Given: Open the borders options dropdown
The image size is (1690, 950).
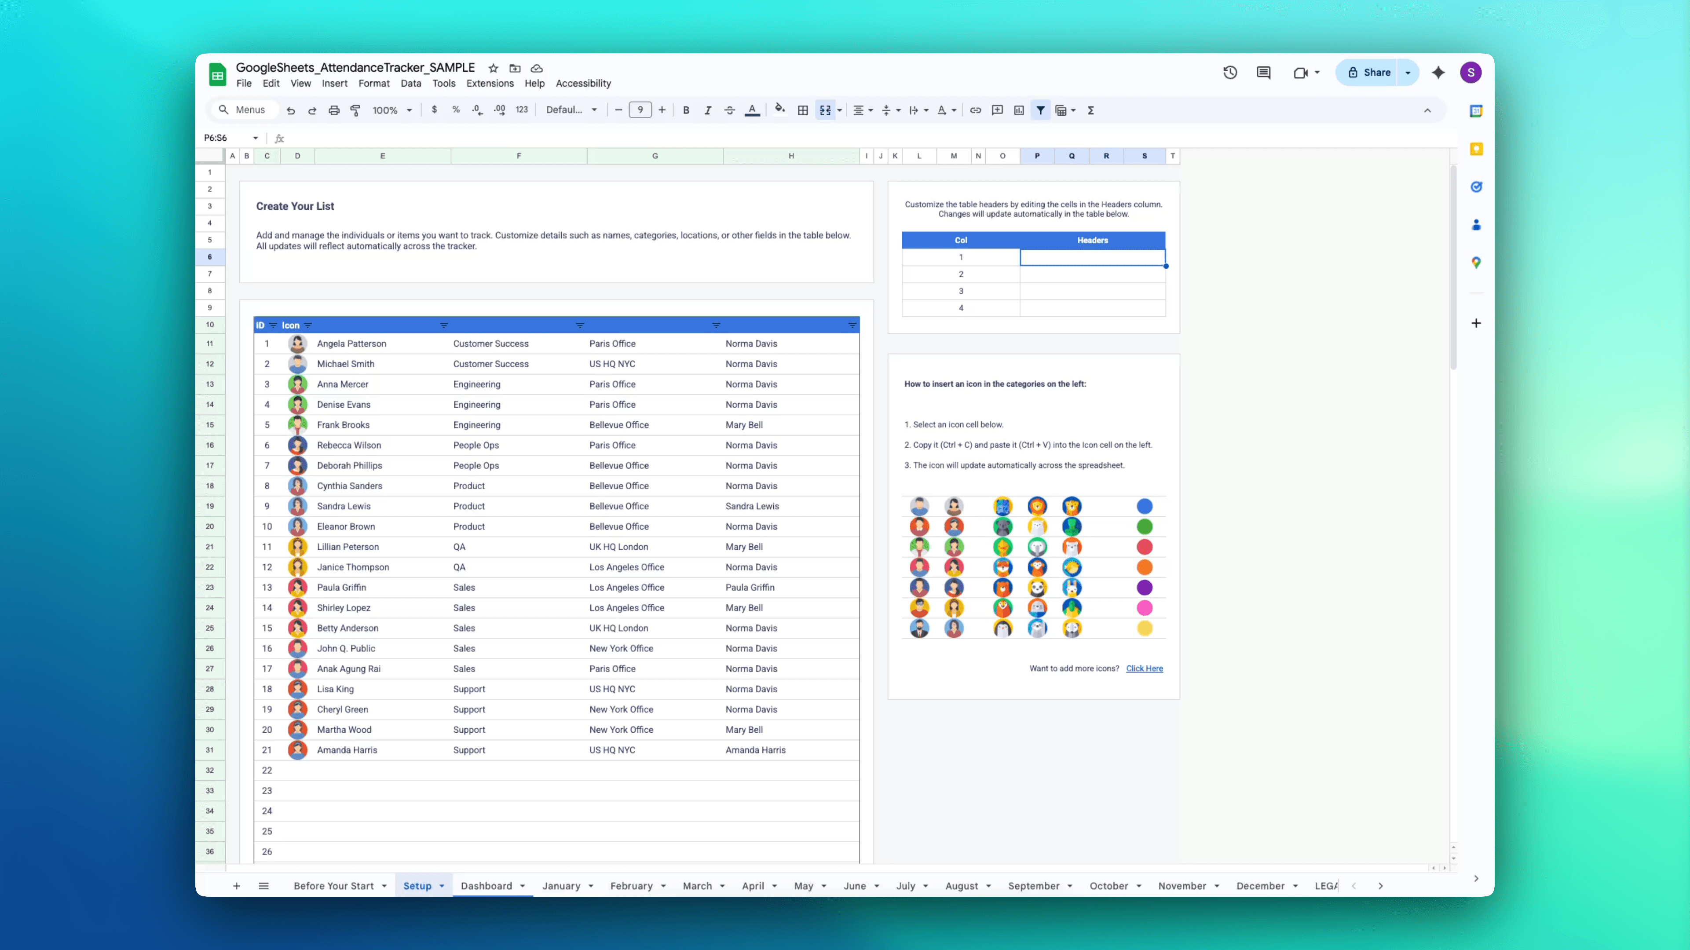Looking at the screenshot, I should 802,110.
